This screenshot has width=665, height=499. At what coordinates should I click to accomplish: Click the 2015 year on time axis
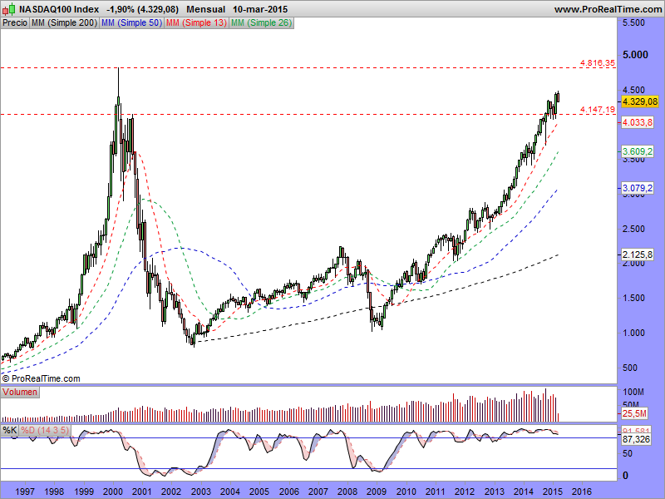[553, 492]
